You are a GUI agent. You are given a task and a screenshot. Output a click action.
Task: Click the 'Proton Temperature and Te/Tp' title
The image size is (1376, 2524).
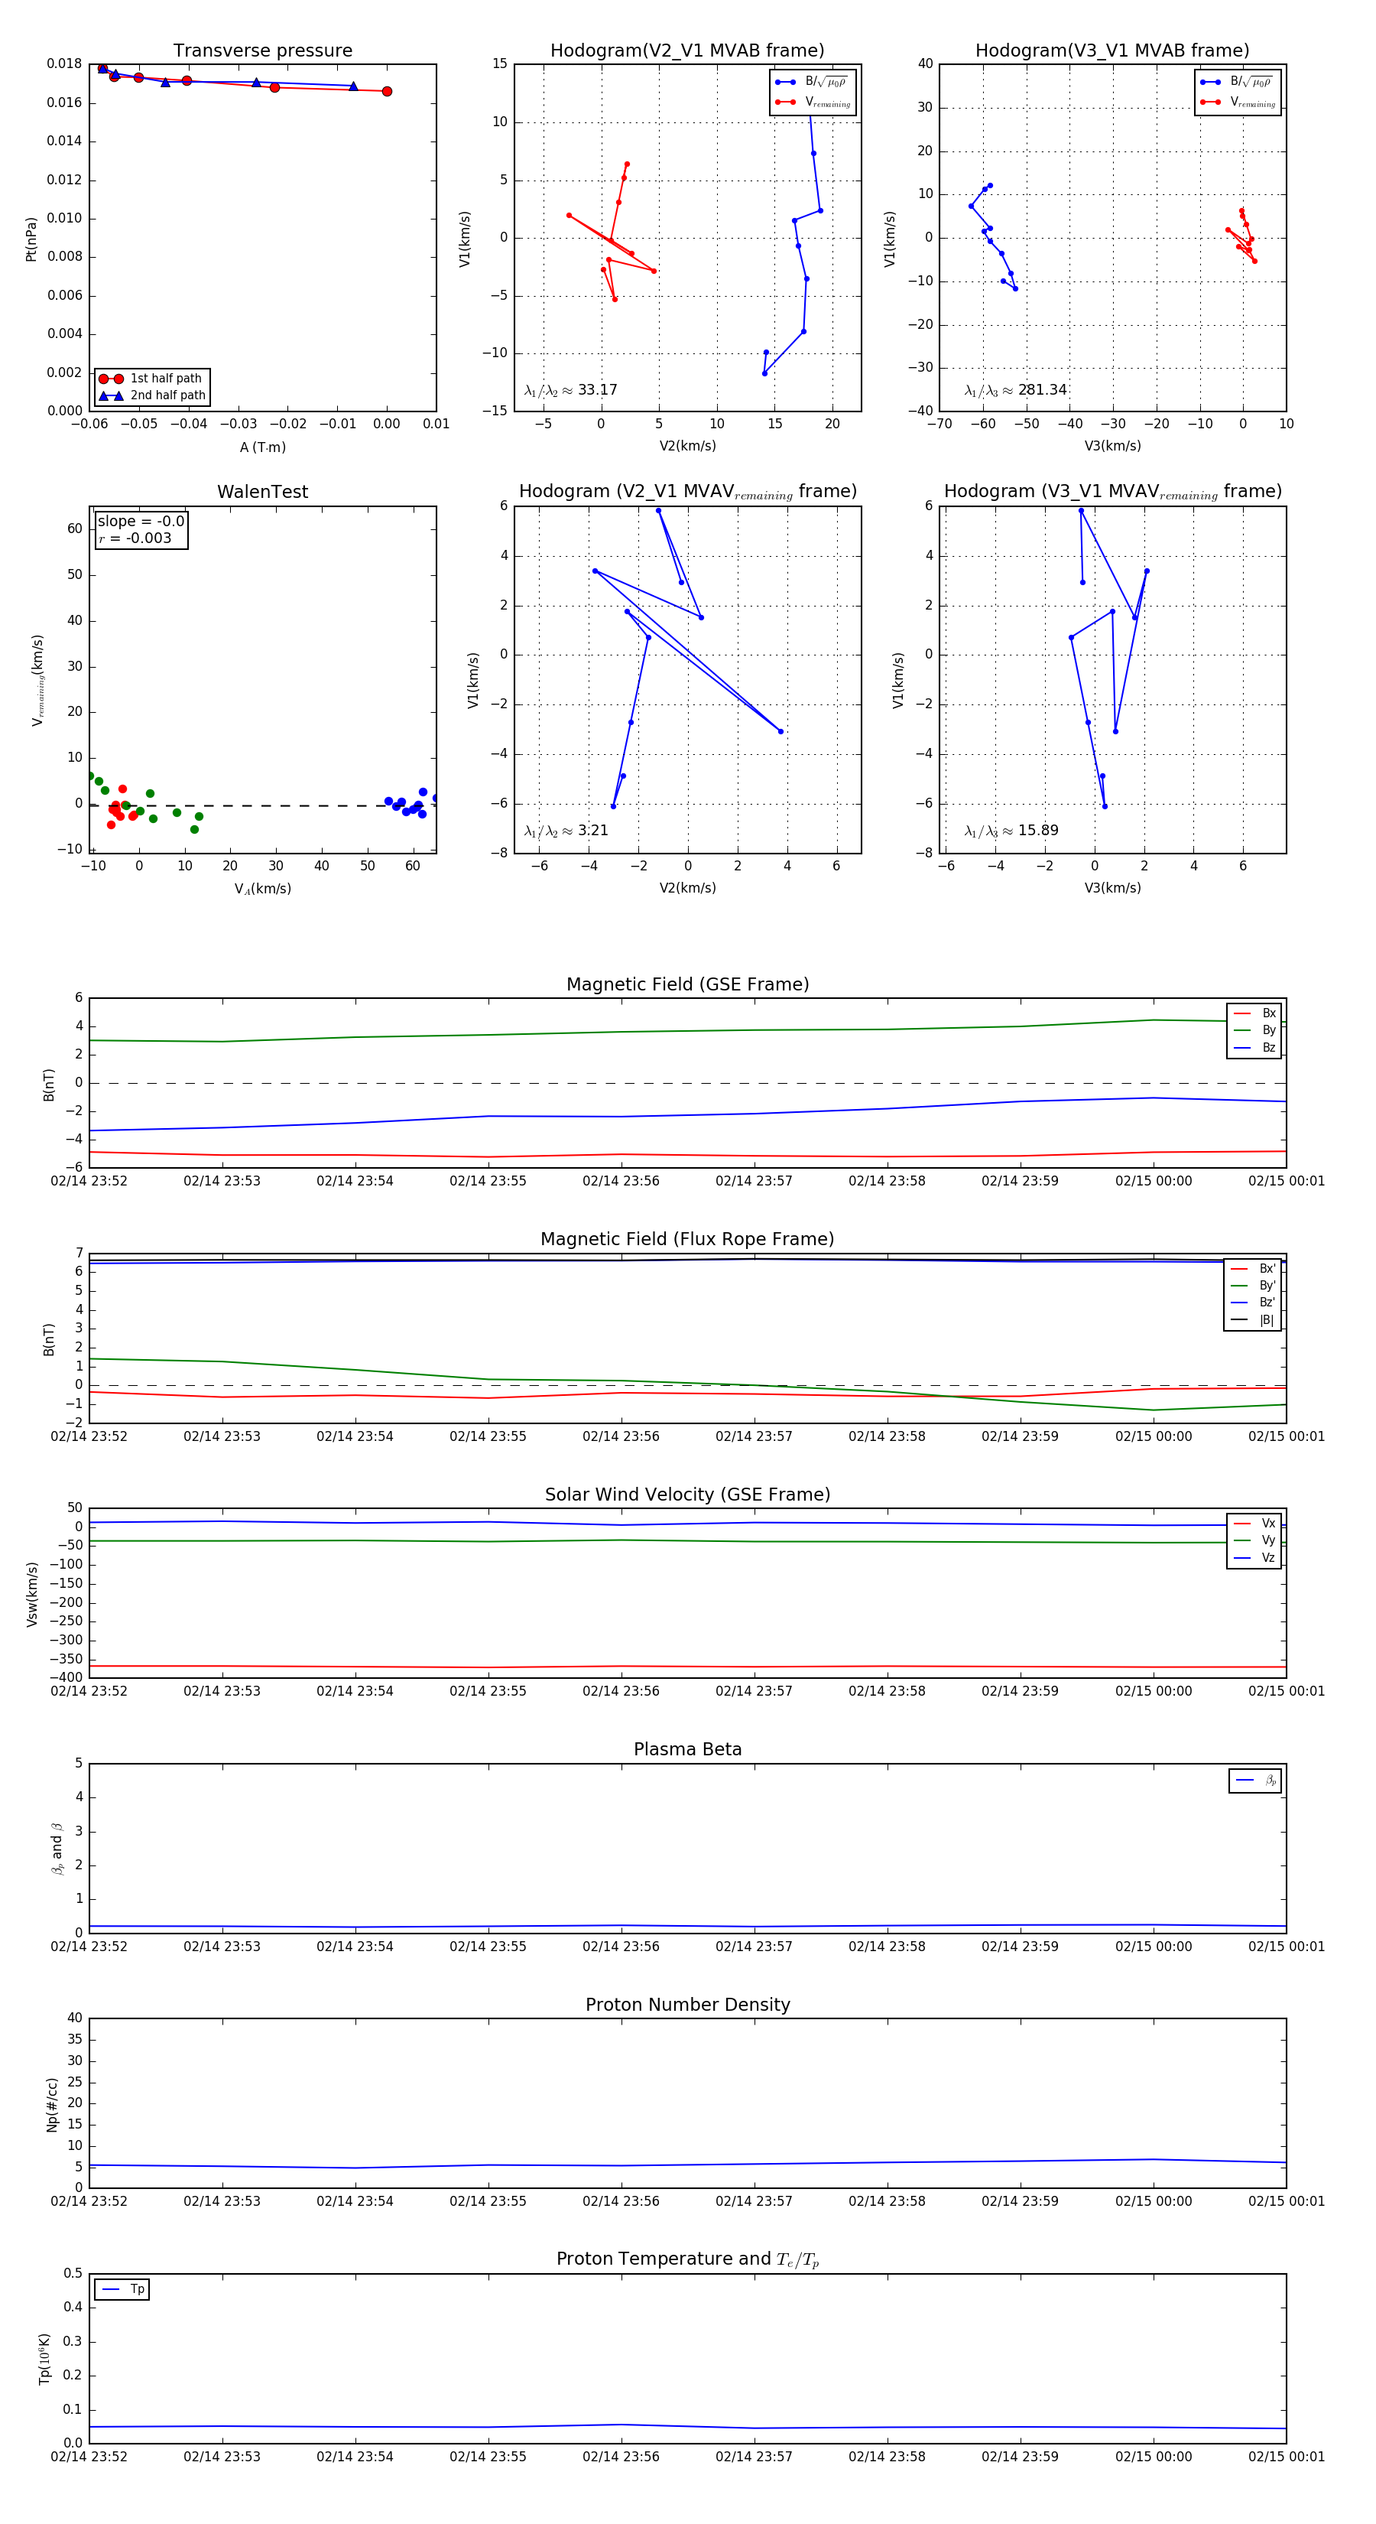[687, 2259]
